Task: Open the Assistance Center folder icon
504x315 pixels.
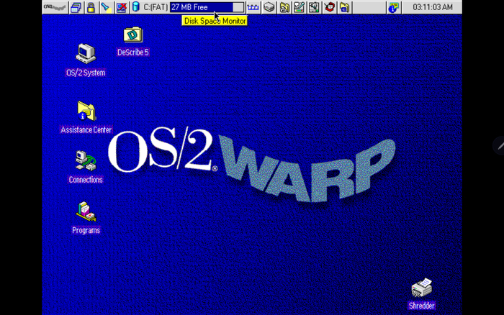Action: click(x=86, y=111)
